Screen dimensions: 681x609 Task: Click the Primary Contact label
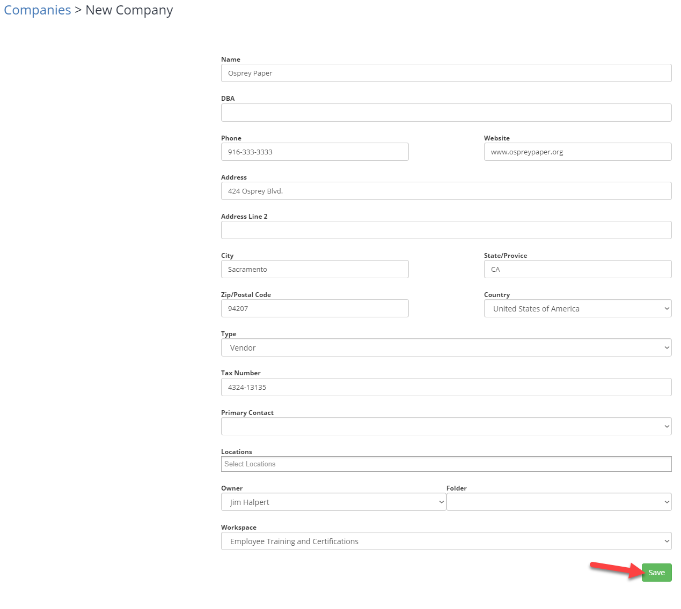[247, 413]
